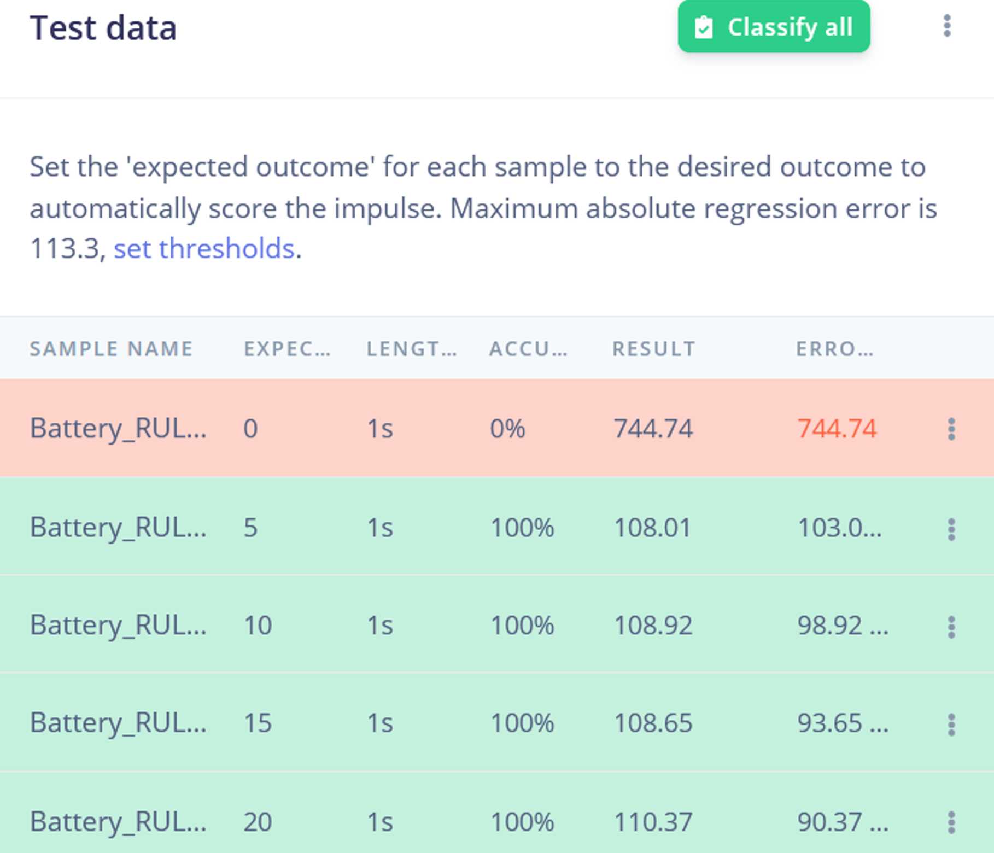Open the set thresholds link
The height and width of the screenshot is (853, 994).
coord(204,249)
